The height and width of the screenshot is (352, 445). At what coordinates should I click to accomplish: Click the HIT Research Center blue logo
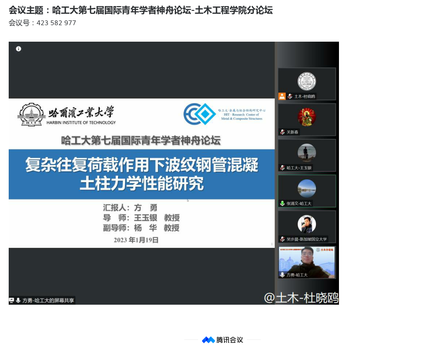pyautogui.click(x=199, y=114)
